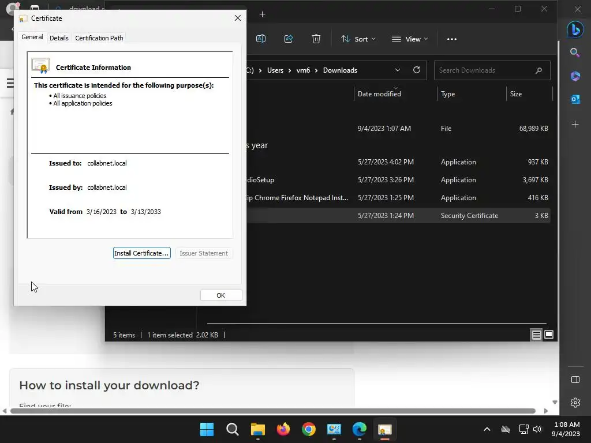Switch to large thumbnails view icon
This screenshot has height=443, width=591.
[x=549, y=335]
